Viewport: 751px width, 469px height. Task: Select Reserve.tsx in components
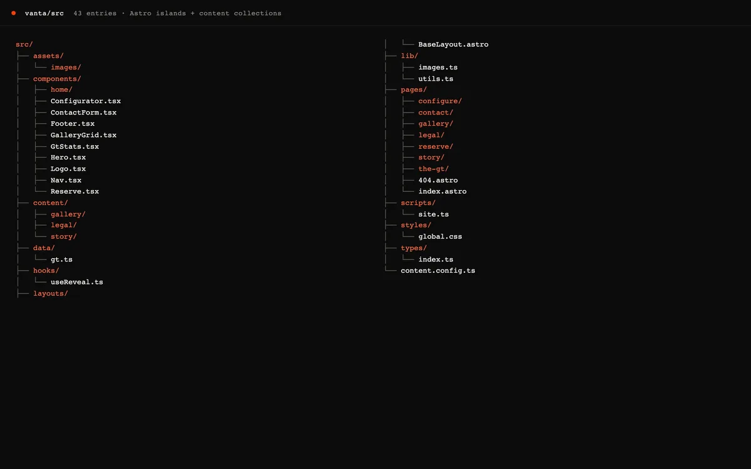tap(74, 191)
